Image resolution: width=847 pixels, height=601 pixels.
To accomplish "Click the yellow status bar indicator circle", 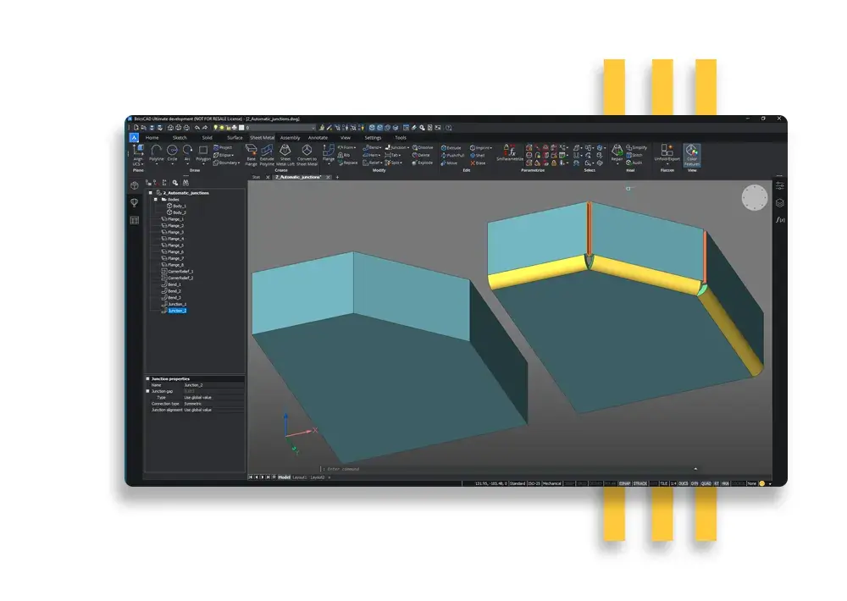I will (761, 483).
